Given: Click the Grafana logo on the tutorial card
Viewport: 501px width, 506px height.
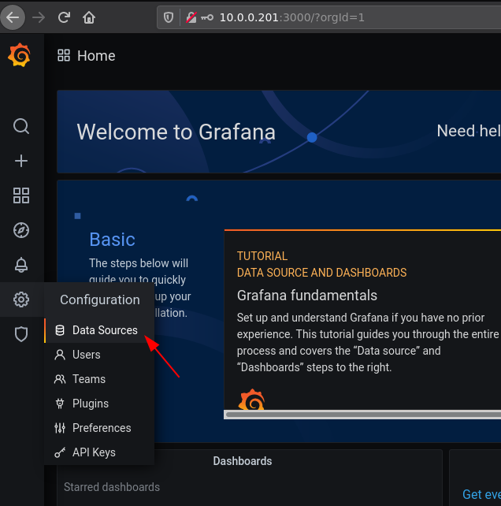Looking at the screenshot, I should pyautogui.click(x=251, y=399).
